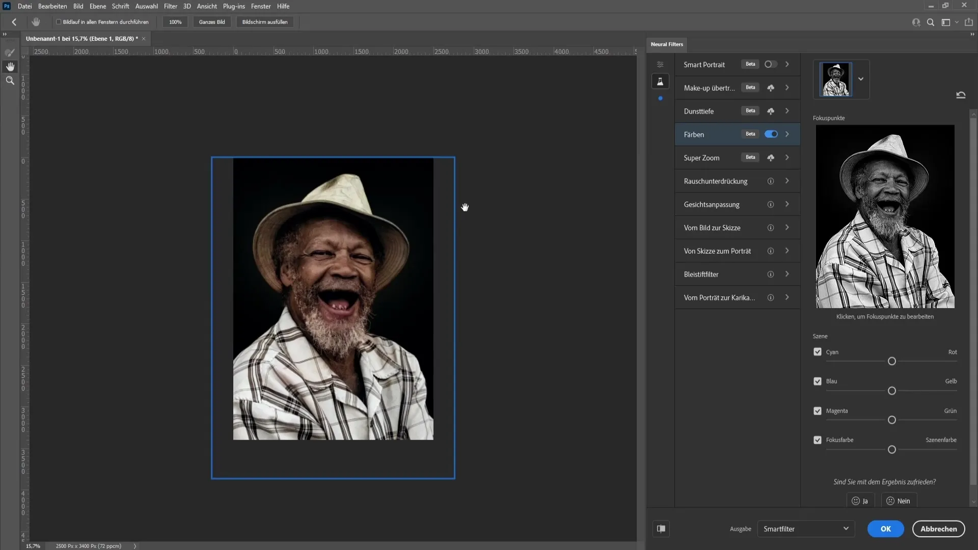Select the Zoom tool in left toolbar

click(10, 80)
